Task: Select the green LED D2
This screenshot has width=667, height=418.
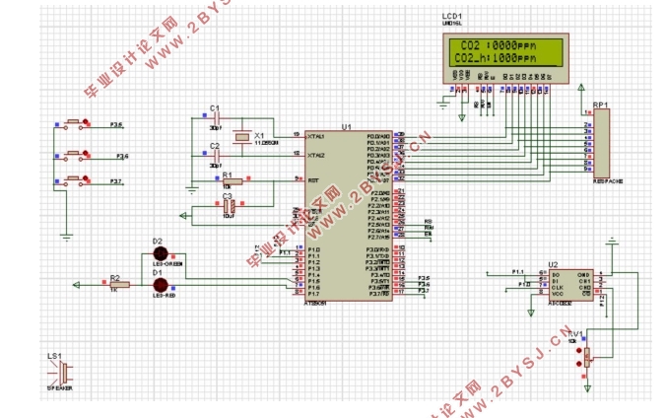Action: pos(162,253)
